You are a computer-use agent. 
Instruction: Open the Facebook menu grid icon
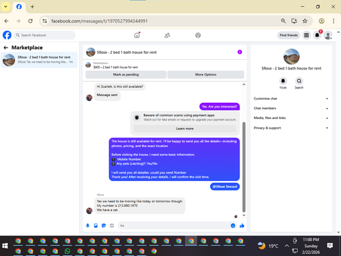click(306, 35)
